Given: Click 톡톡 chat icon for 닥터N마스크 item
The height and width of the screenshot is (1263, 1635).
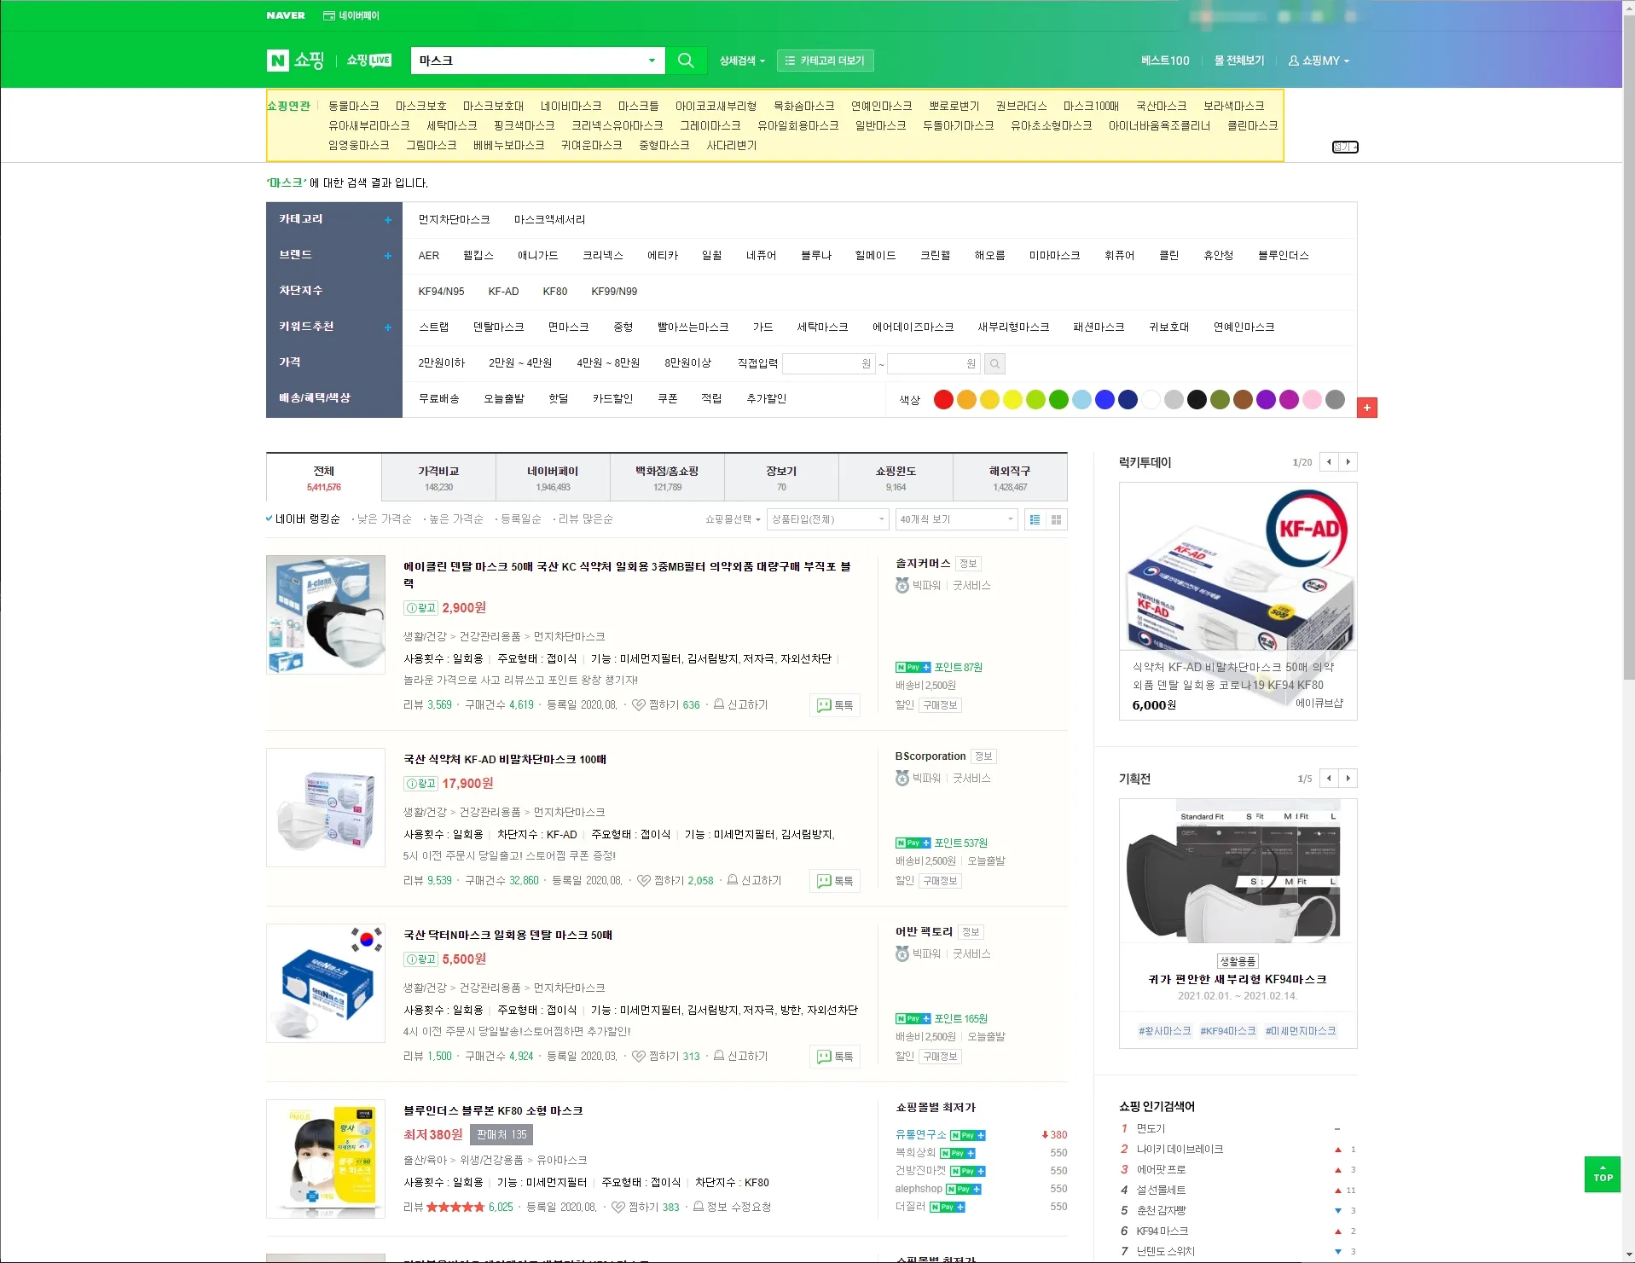Looking at the screenshot, I should click(x=835, y=1057).
